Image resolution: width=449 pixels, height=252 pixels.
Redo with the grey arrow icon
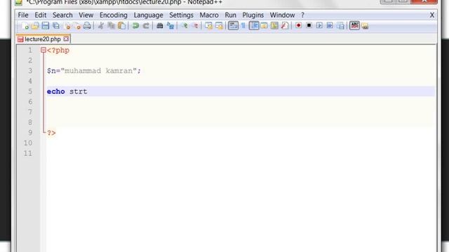click(146, 26)
